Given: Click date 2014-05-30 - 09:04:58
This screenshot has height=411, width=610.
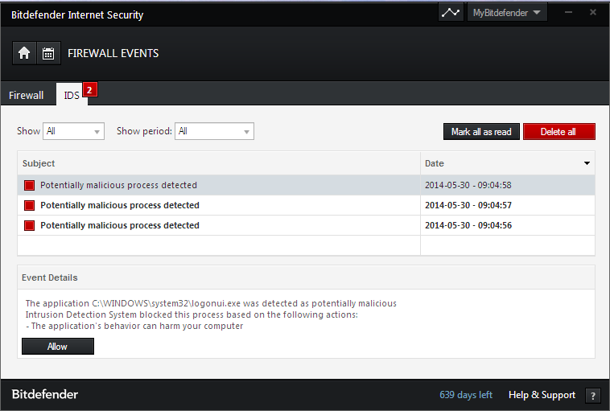Looking at the screenshot, I should coord(468,185).
